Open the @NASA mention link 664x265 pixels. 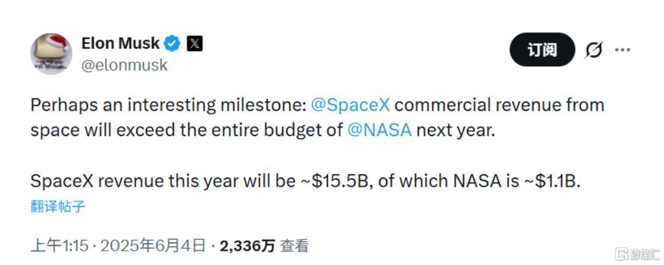click(x=379, y=130)
